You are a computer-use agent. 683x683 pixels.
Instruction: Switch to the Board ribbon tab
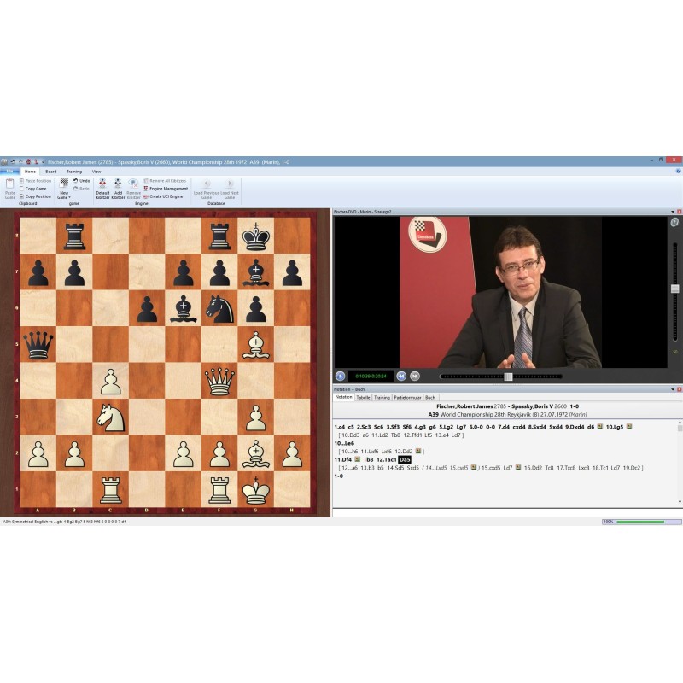(51, 172)
